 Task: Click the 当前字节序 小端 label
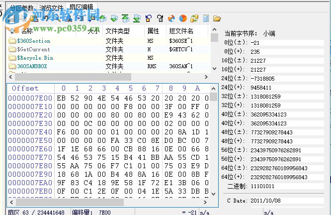point(250,33)
